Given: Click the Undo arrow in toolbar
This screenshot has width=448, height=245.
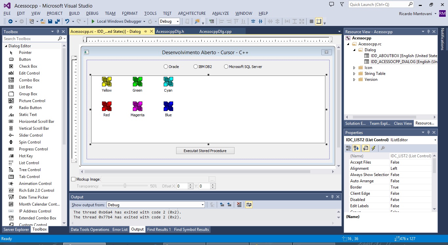Looking at the screenshot, I should [x=67, y=21].
